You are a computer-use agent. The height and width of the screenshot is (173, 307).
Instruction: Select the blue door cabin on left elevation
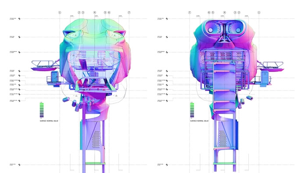pos(55,77)
